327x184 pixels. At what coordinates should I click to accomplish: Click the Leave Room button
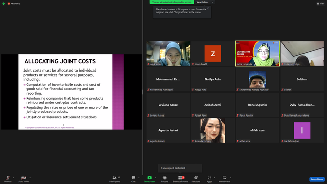[317, 179]
